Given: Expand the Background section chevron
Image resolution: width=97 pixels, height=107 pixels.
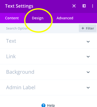Looking at the screenshot, I should pos(88,72).
